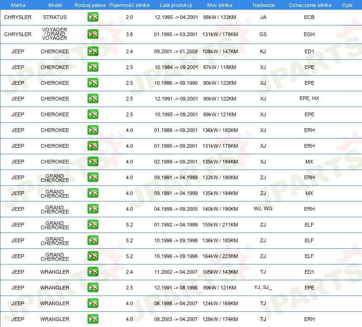Click fuel icon in Cherokee 87kW row

coord(93,67)
